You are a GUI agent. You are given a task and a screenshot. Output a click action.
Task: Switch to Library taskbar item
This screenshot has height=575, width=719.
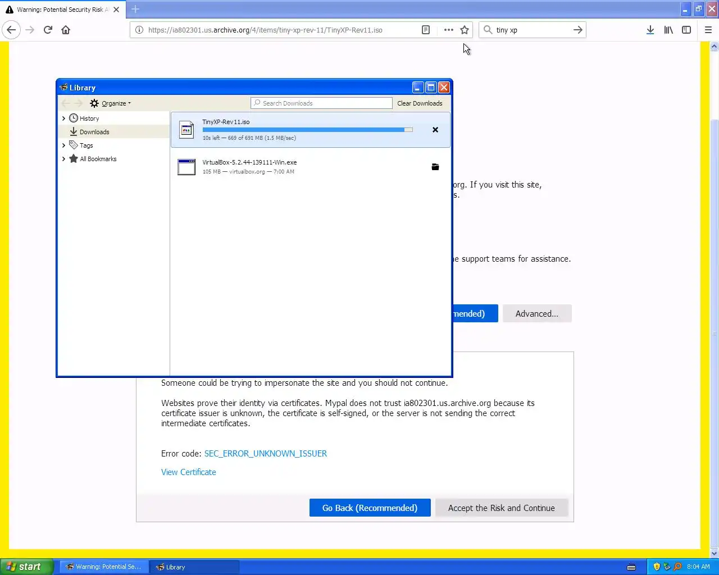pyautogui.click(x=194, y=567)
